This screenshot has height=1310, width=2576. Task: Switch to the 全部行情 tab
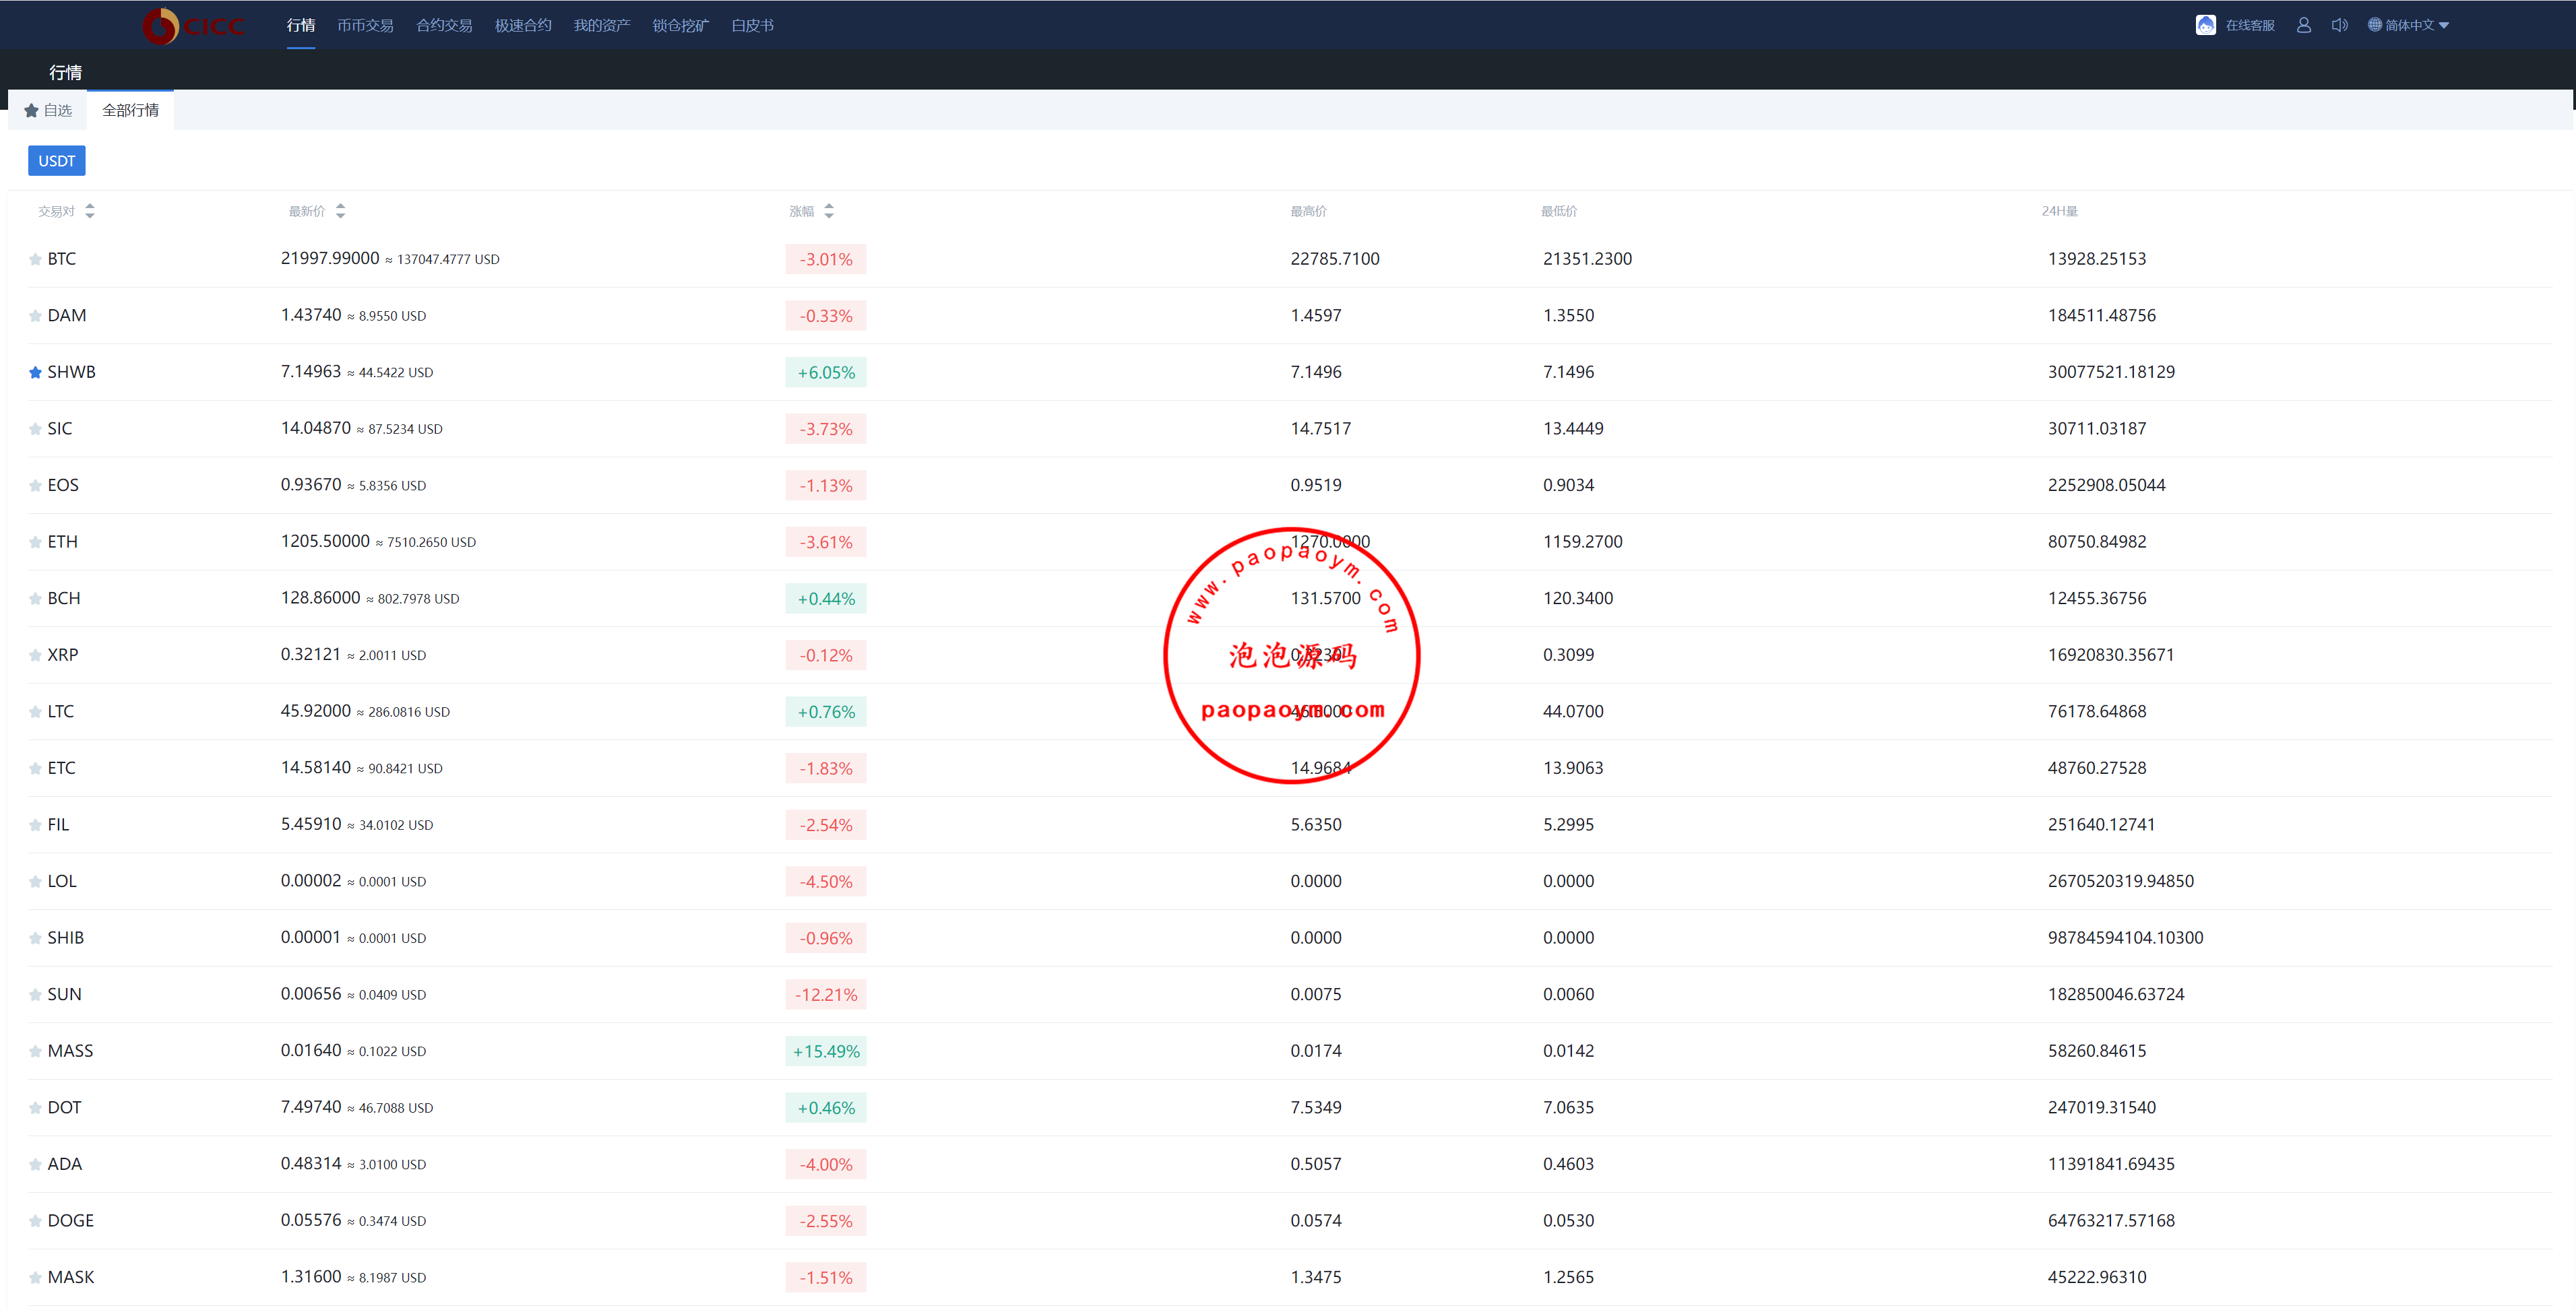pyautogui.click(x=130, y=111)
